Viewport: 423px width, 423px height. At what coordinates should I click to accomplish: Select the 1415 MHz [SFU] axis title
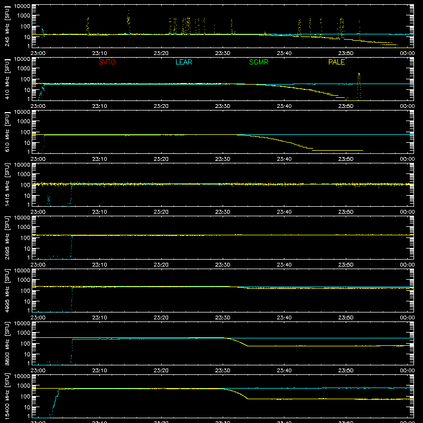pos(7,185)
